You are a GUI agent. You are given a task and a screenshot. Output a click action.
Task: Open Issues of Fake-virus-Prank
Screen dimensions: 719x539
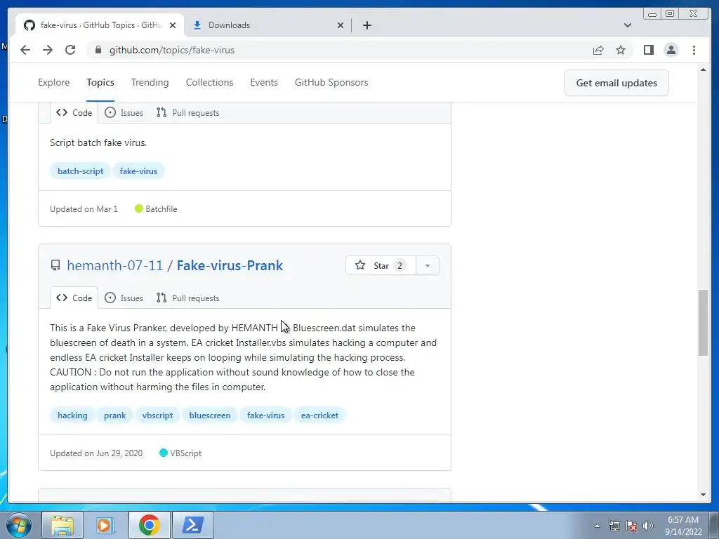(124, 298)
